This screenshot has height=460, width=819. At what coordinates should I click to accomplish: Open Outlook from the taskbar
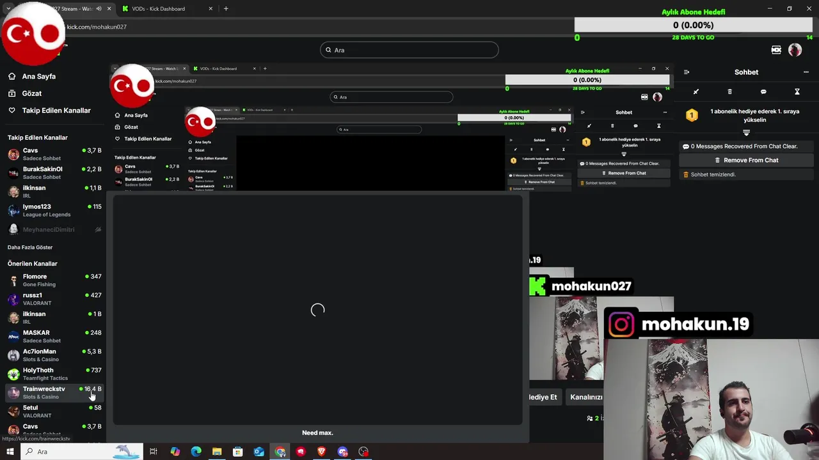click(258, 452)
